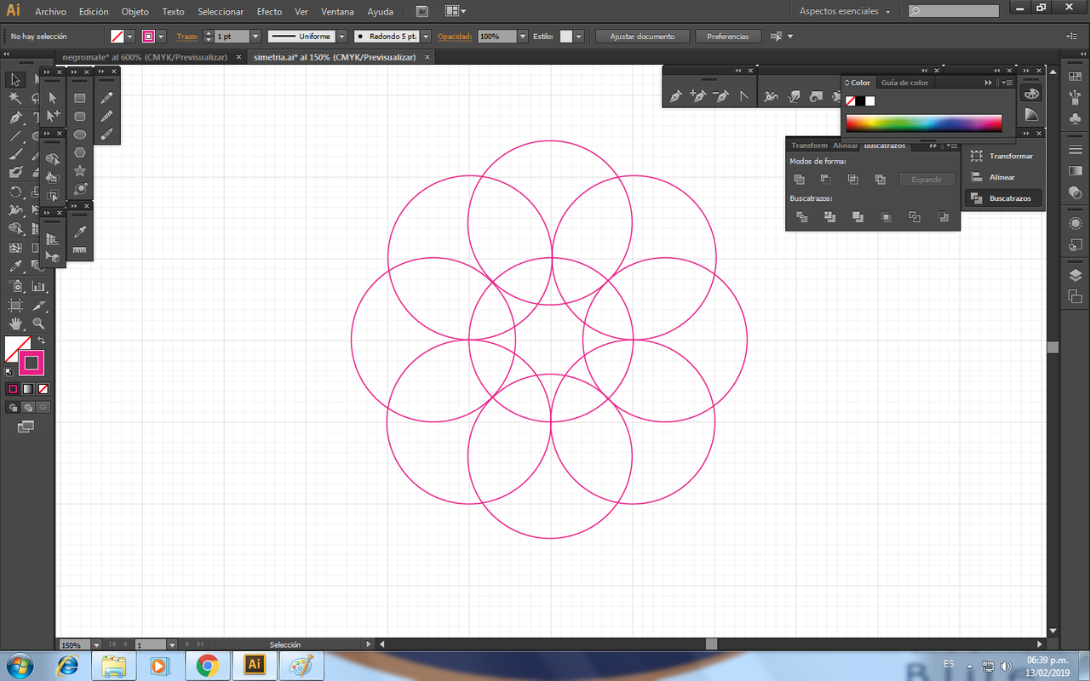Screen dimensions: 1090x681
Task: Select the Measure ruler tool
Action: click(x=79, y=250)
